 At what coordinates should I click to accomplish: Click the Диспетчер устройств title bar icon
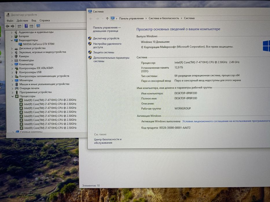click(8, 15)
